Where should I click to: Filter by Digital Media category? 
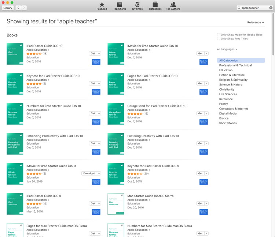coord(228,114)
